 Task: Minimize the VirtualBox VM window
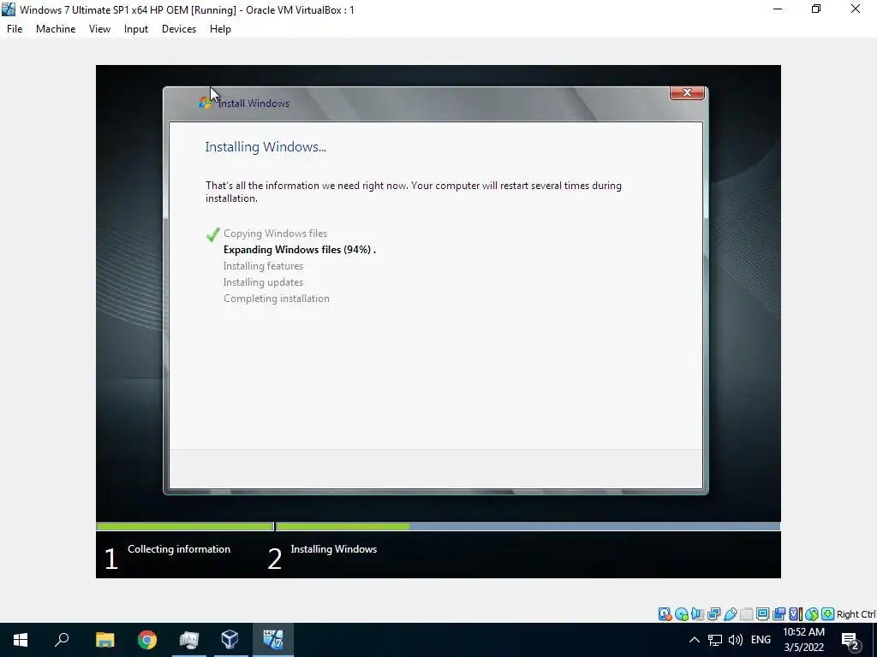778,9
